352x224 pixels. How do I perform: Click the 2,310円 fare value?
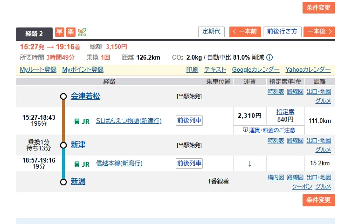coord(249,115)
